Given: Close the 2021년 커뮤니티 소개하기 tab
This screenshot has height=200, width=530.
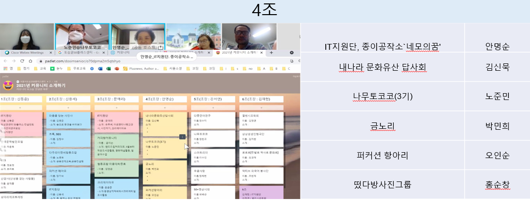Looking at the screenshot, I should click(262, 53).
